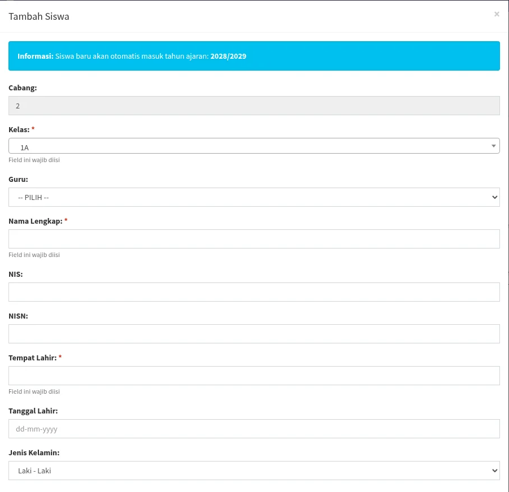Viewport: 509px width, 492px height.
Task: Click the Nama Lengkap input field
Action: [254, 239]
